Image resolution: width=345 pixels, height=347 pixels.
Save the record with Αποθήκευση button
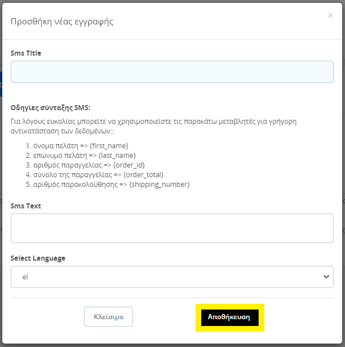coord(229,317)
